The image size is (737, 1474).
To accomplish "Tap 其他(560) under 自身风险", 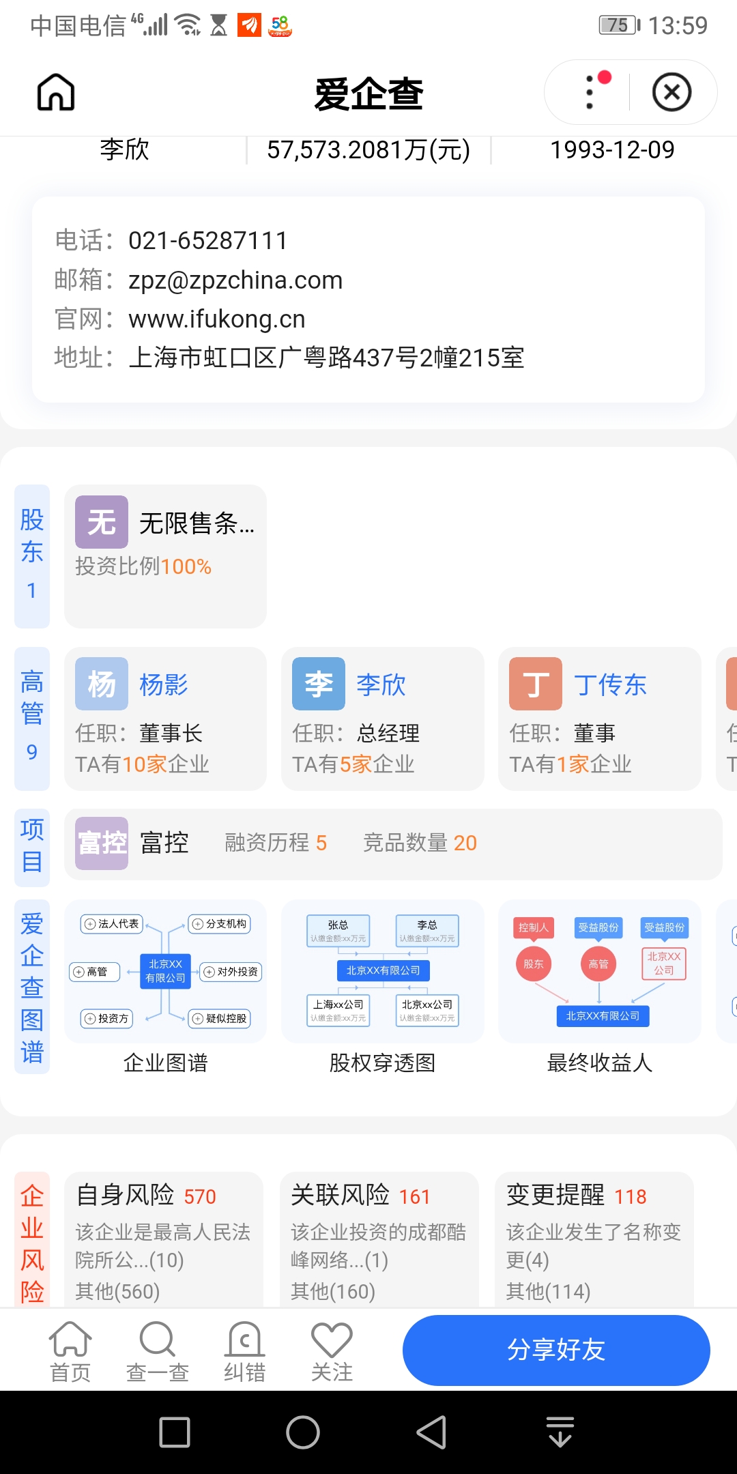I will pos(117,1291).
